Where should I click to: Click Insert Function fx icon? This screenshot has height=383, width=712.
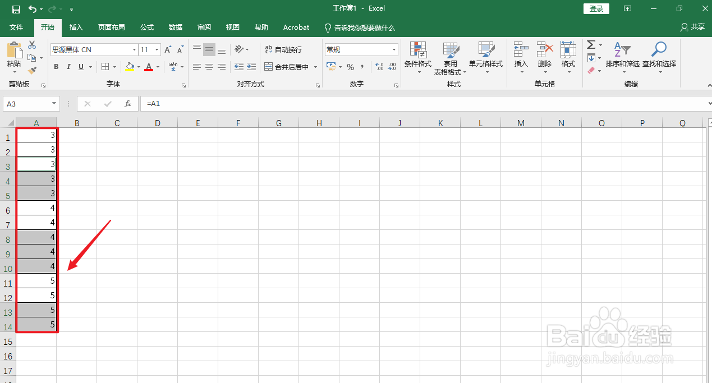click(128, 104)
